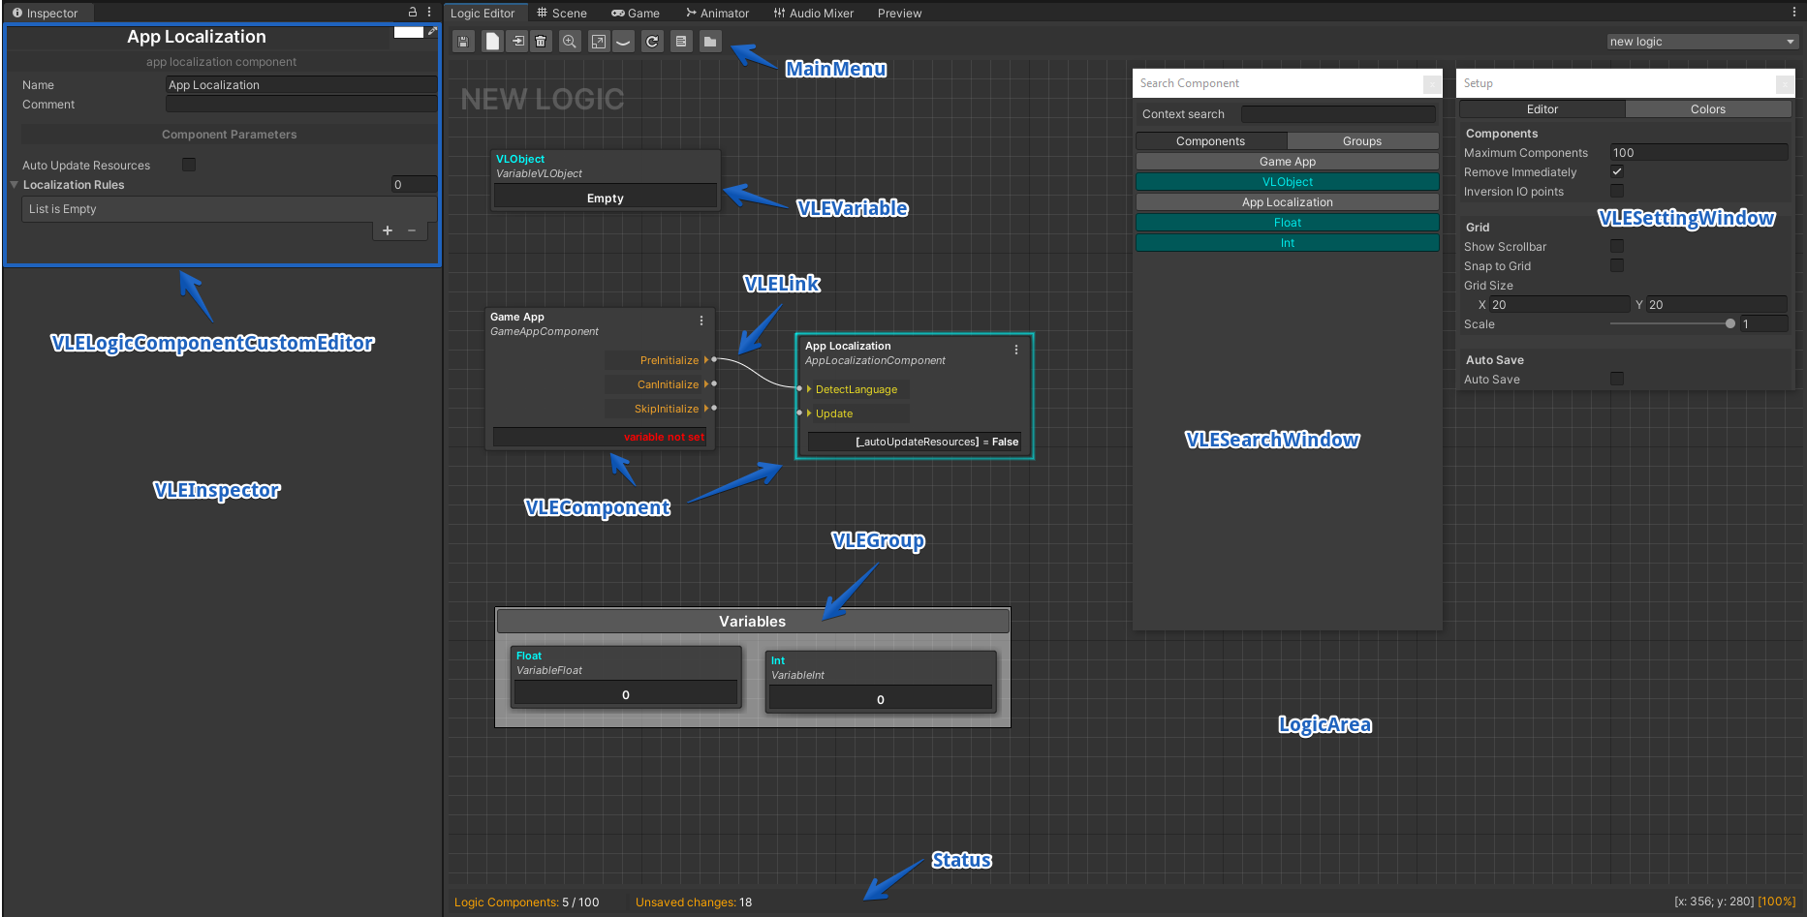Collapse the Localization Rules foldout
This screenshot has height=917, width=1807.
coord(15,185)
